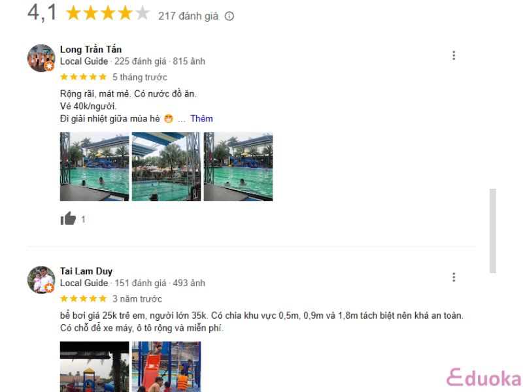Click the reviews panel scrollbar thumb
The height and width of the screenshot is (392, 523).
pos(493,231)
